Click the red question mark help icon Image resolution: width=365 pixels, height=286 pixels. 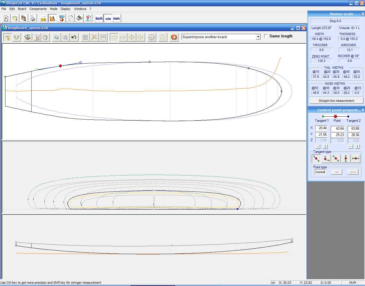[x=88, y=19]
